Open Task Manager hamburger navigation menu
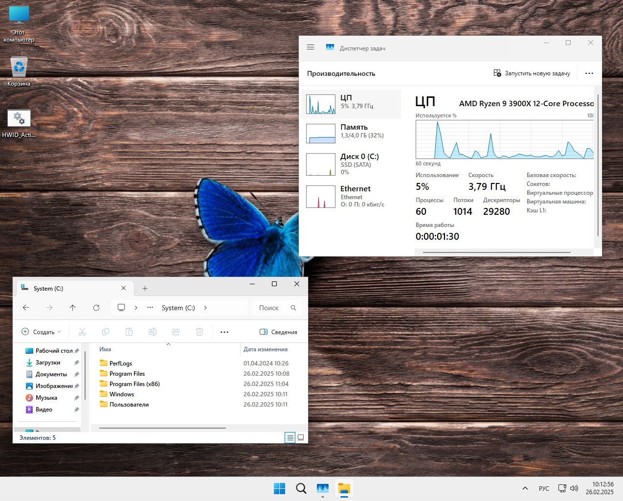Image resolution: width=623 pixels, height=501 pixels. 311,47
